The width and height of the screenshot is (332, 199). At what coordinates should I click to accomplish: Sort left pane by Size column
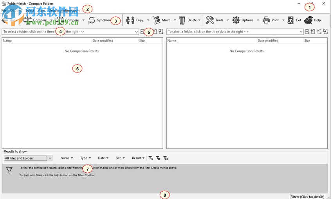pos(150,41)
